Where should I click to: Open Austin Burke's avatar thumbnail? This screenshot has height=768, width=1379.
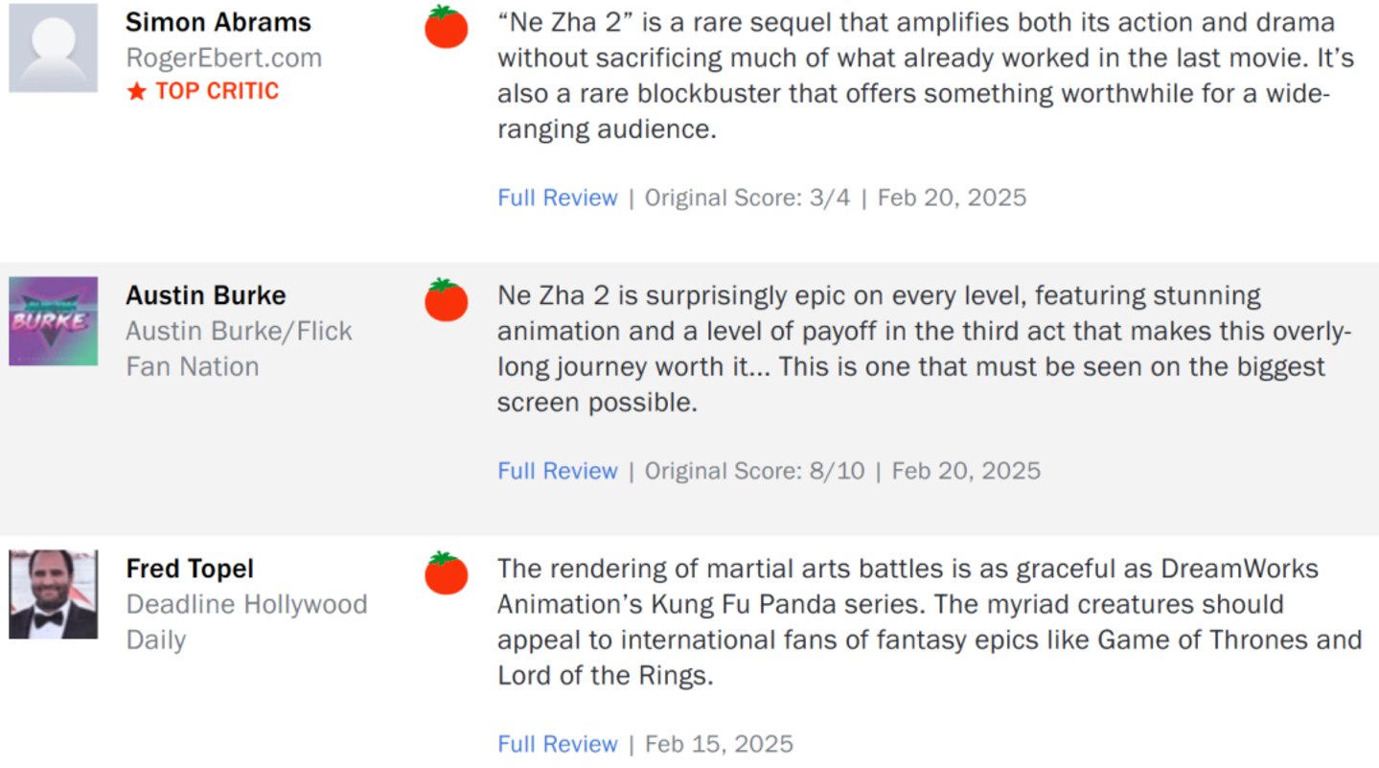(54, 321)
